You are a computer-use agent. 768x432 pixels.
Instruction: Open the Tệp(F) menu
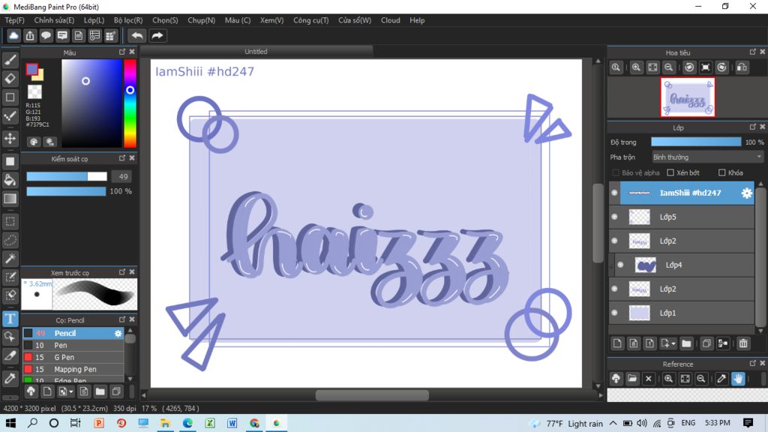tap(15, 20)
